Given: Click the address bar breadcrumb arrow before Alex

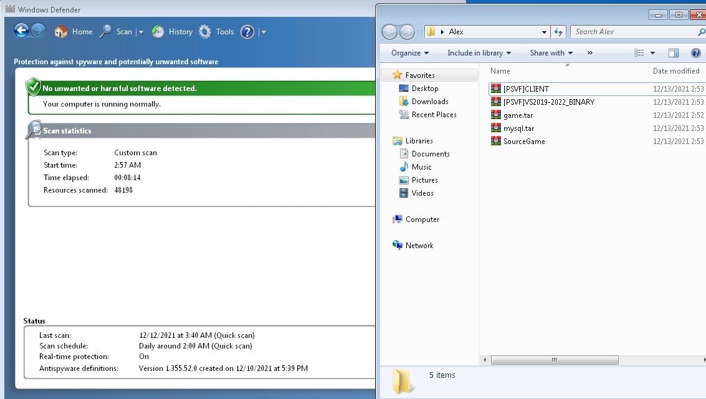Looking at the screenshot, I should tap(442, 32).
